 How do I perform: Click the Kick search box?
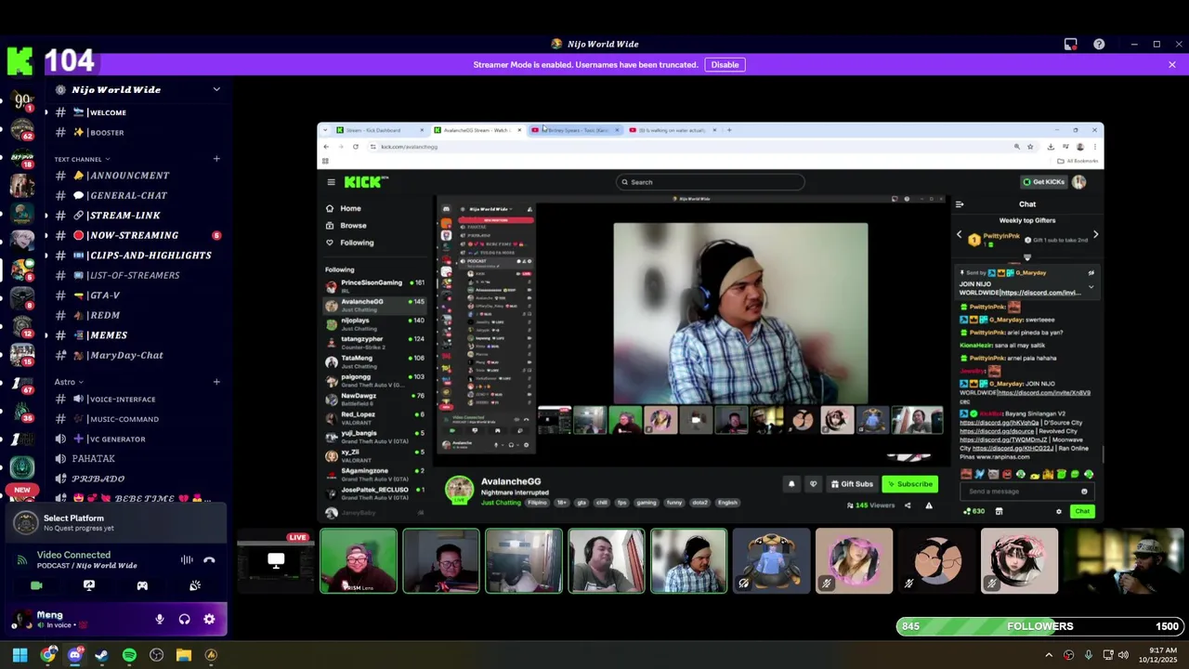710,182
